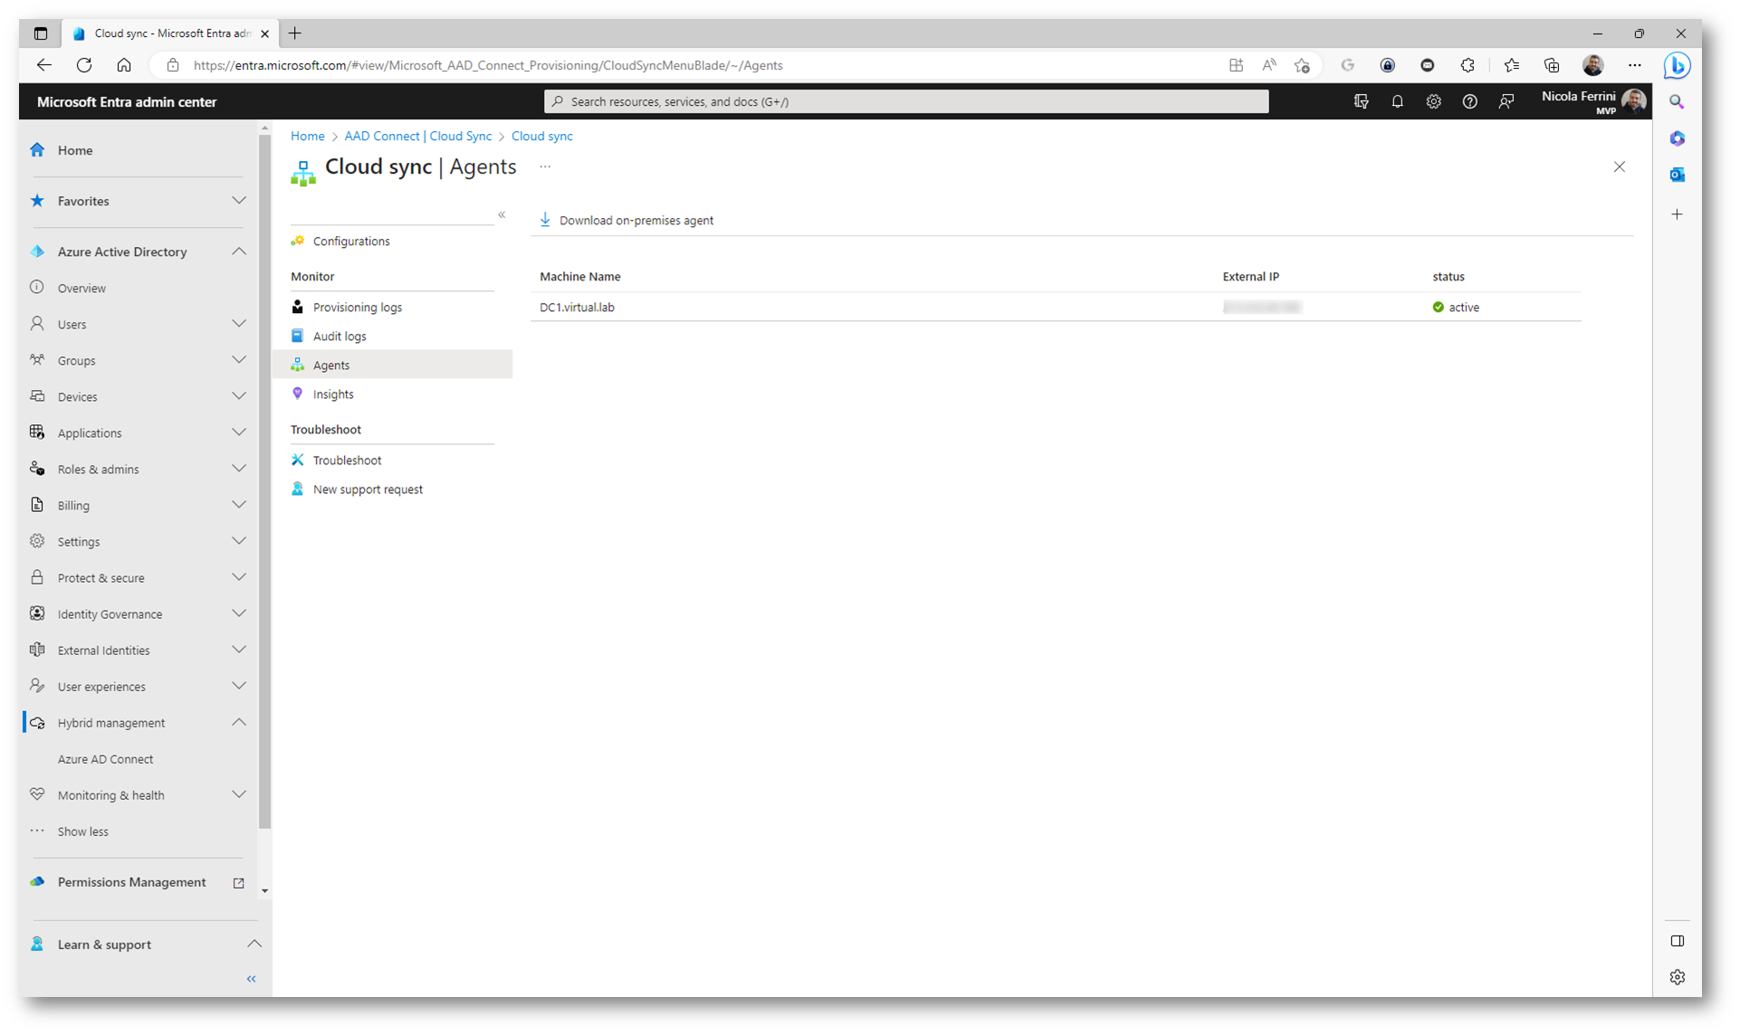Expand the Favorites section
The width and height of the screenshot is (1740, 1035).
point(239,201)
